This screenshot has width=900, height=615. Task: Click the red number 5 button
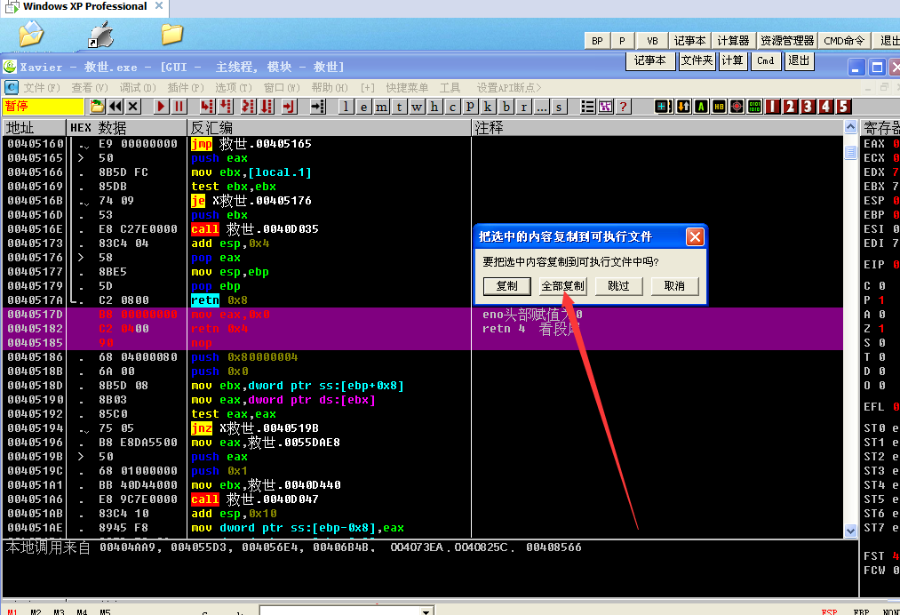[x=843, y=107]
